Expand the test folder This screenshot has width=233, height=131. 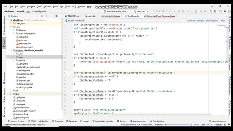point(11,94)
